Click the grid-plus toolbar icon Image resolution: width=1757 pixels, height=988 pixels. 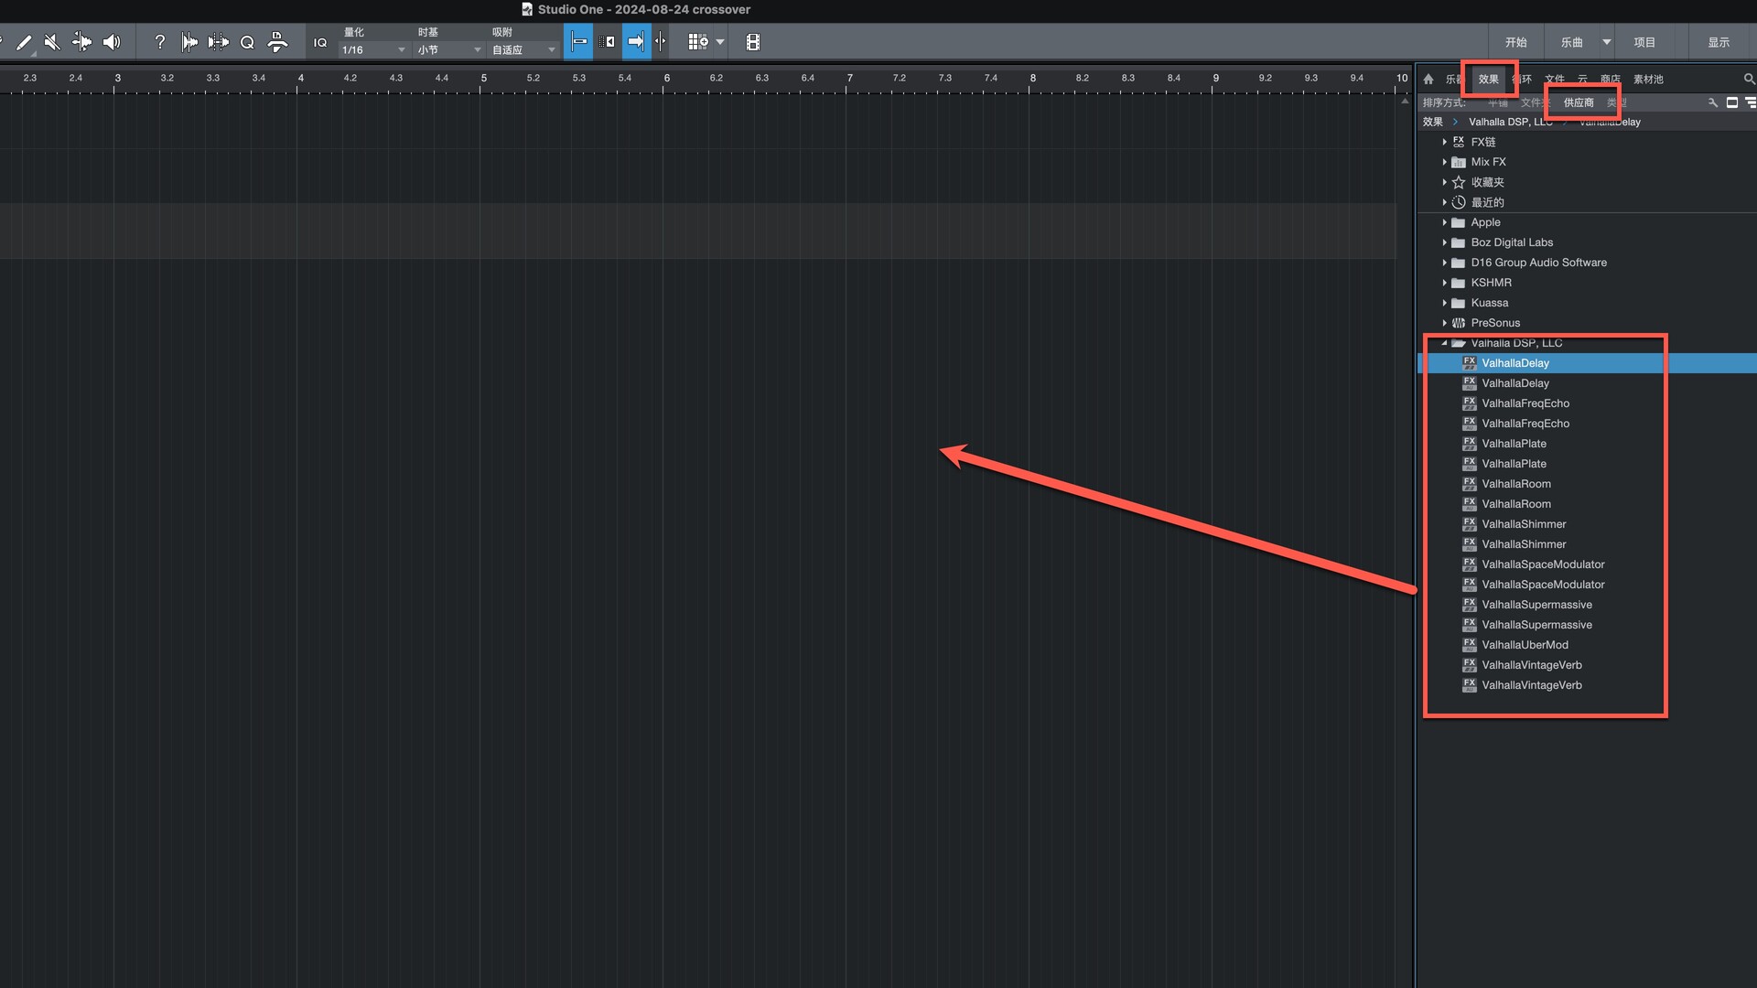tap(698, 42)
